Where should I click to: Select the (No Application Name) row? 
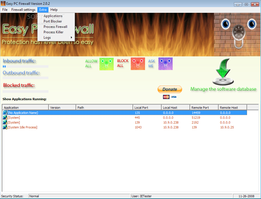[x=125, y=113]
